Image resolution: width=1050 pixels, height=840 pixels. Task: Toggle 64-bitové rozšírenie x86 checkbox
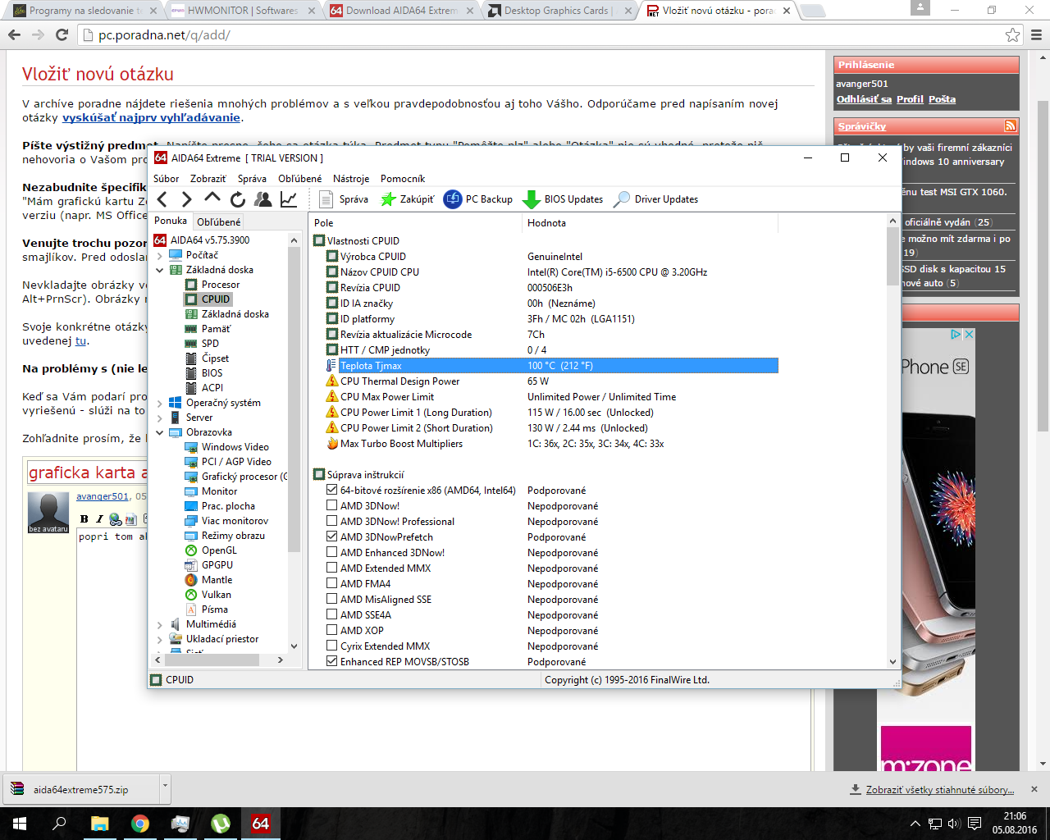pos(332,491)
